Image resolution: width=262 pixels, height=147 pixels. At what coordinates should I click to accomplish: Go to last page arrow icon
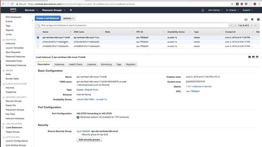click(x=255, y=25)
